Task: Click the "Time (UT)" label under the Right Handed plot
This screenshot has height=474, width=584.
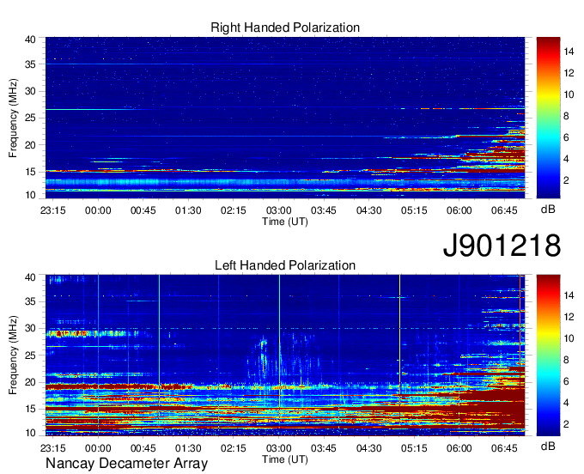Action: (x=285, y=222)
